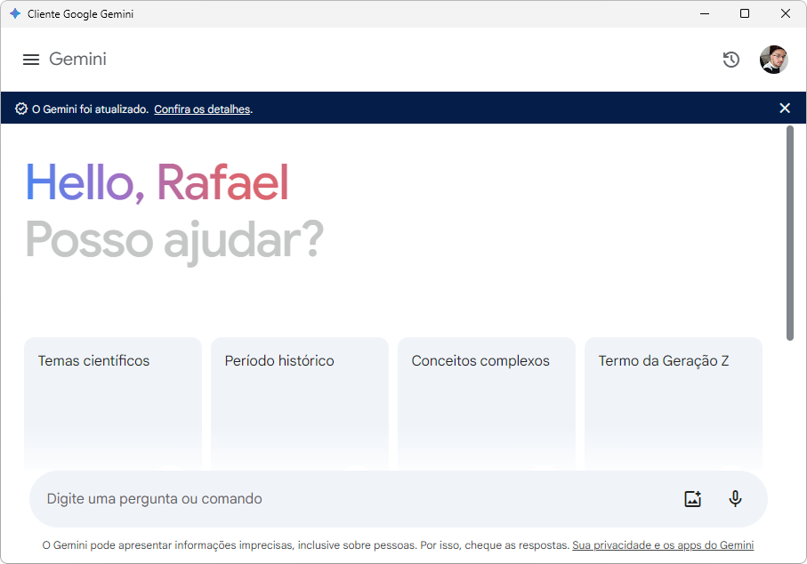Click the Gemini sparkle icon in title bar
The width and height of the screenshot is (807, 564).
(15, 13)
